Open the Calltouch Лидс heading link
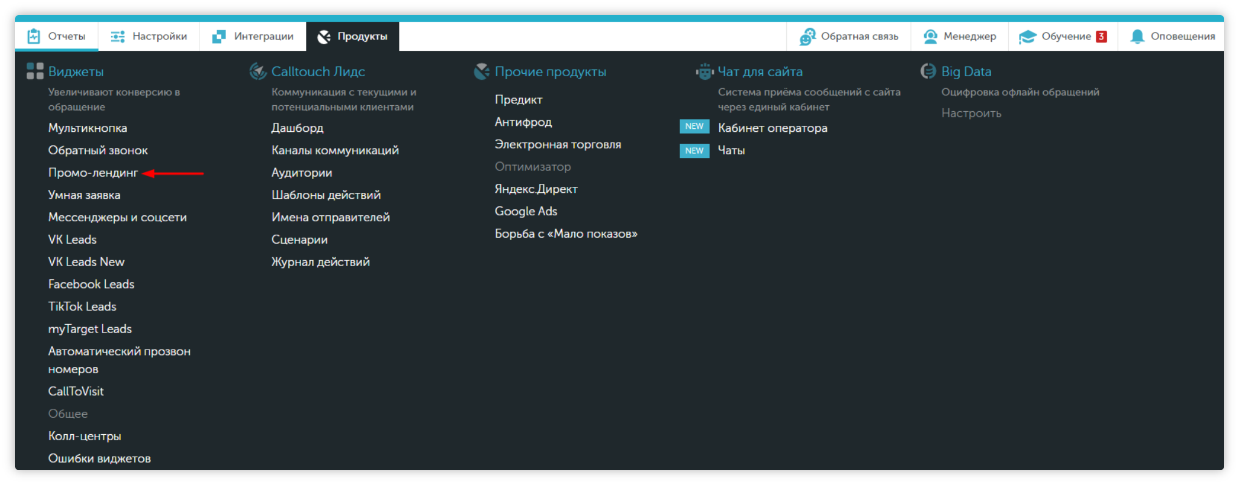The width and height of the screenshot is (1239, 485). tap(318, 71)
